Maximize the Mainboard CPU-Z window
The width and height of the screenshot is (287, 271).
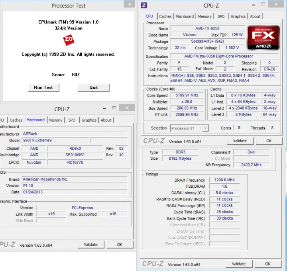tap(114, 108)
